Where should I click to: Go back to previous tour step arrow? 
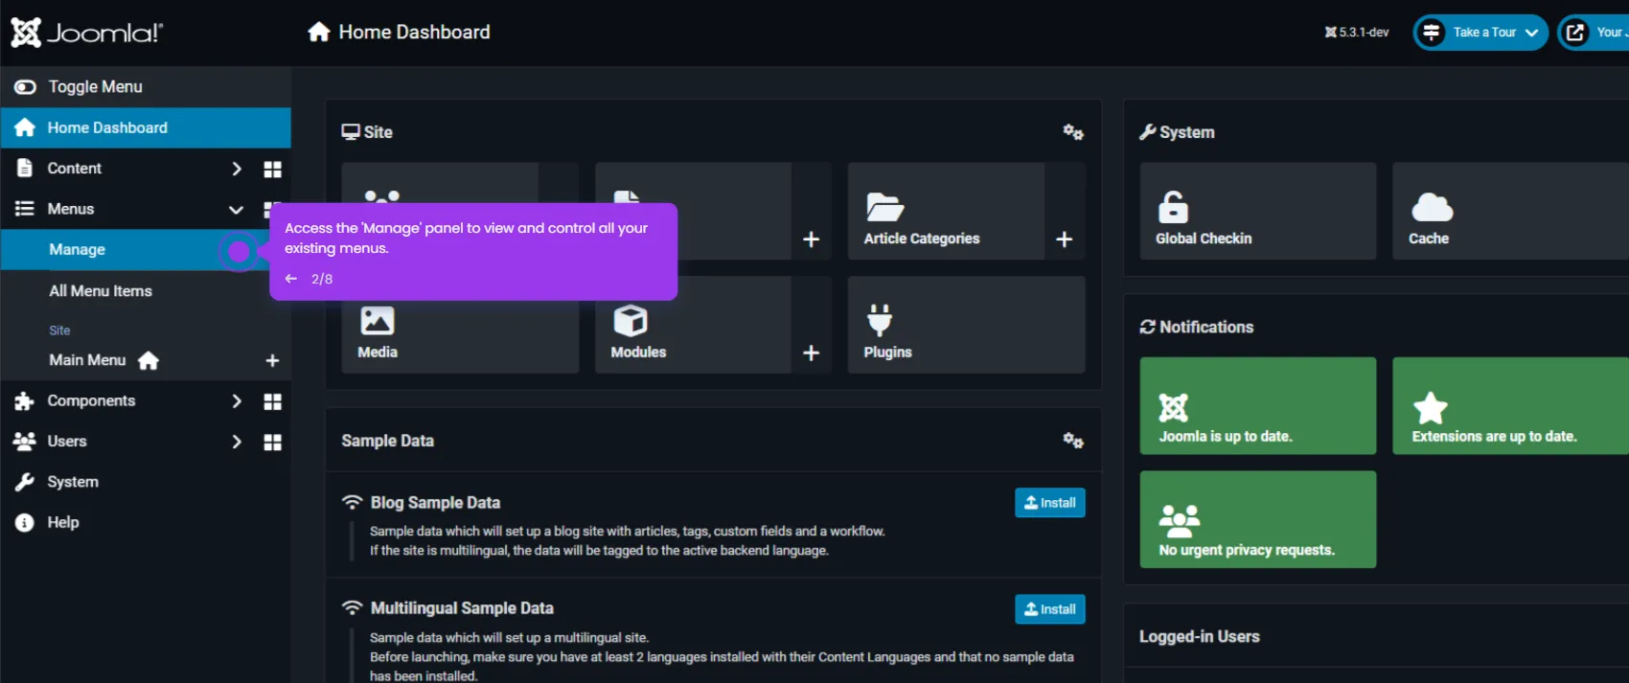tap(291, 279)
